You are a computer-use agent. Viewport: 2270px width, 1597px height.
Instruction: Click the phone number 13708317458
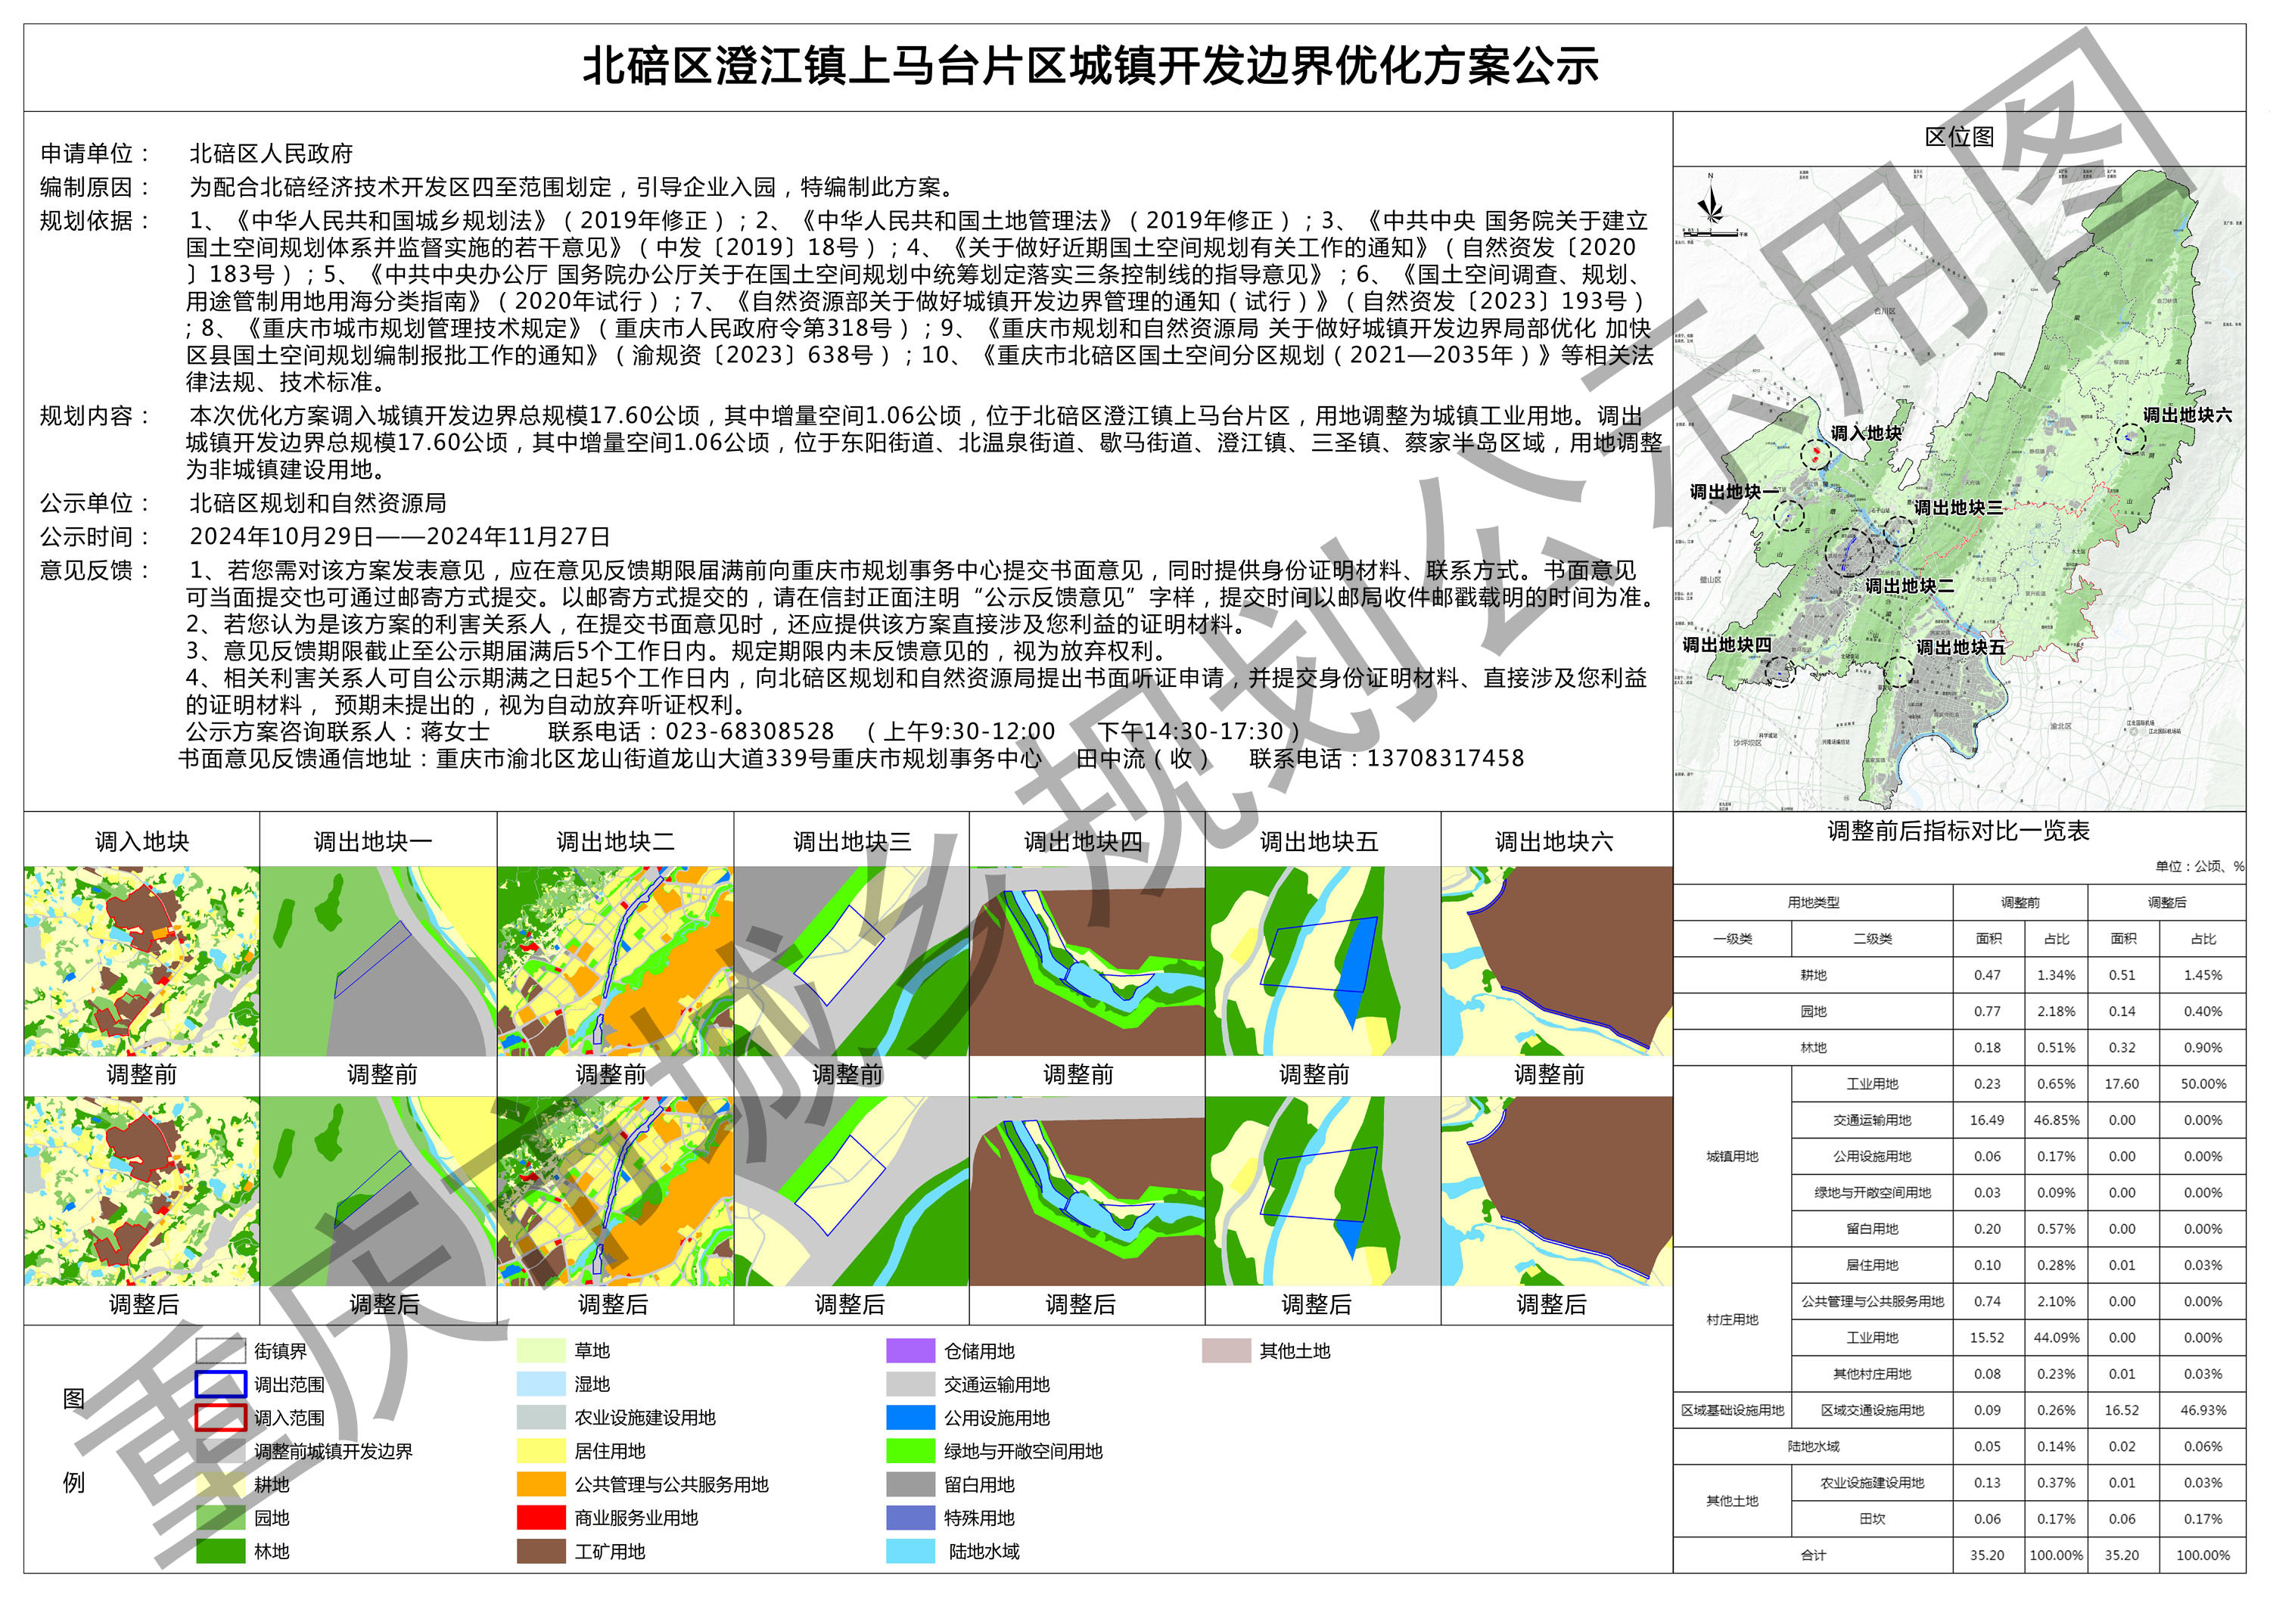pyautogui.click(x=1445, y=758)
